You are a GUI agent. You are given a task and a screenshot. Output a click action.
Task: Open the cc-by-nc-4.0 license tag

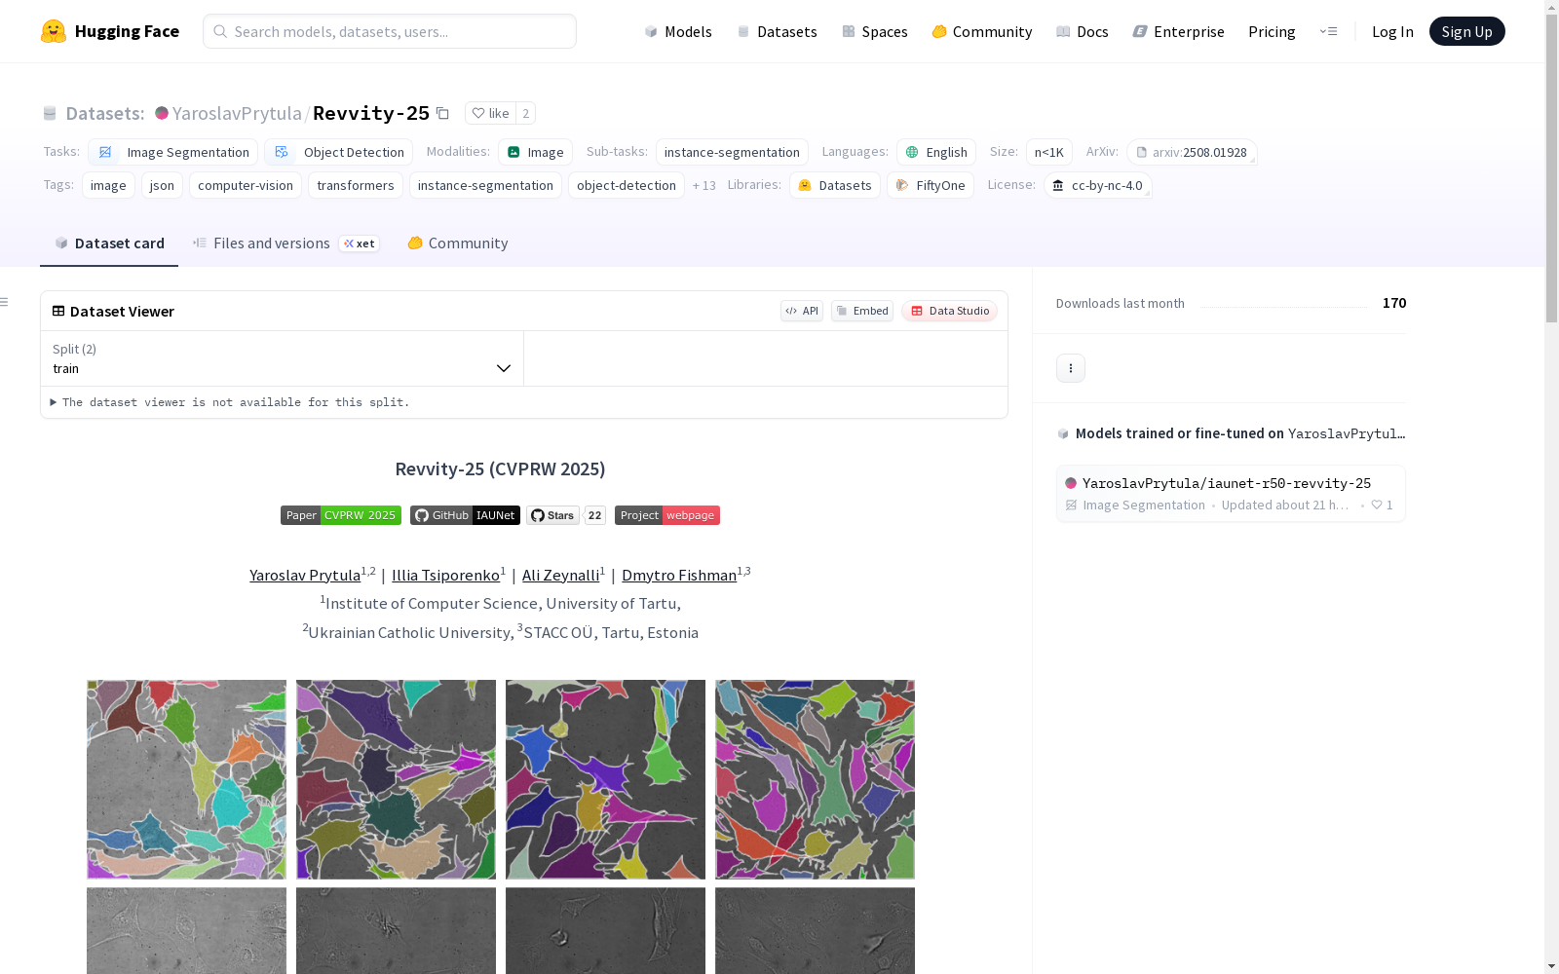point(1098,185)
